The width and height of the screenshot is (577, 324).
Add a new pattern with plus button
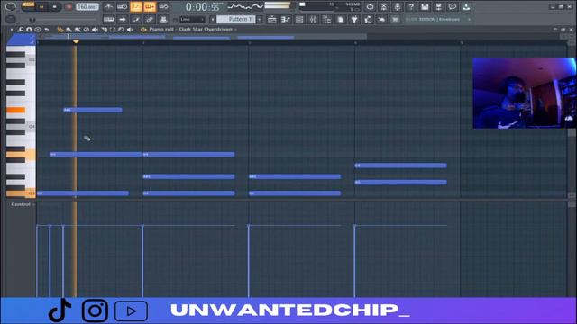[260, 19]
